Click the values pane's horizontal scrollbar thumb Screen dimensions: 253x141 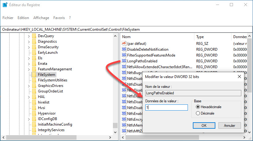click(x=162, y=137)
